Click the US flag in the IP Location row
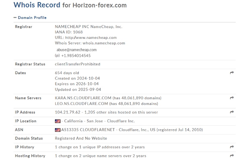The height and width of the screenshot is (160, 239). 58,121
